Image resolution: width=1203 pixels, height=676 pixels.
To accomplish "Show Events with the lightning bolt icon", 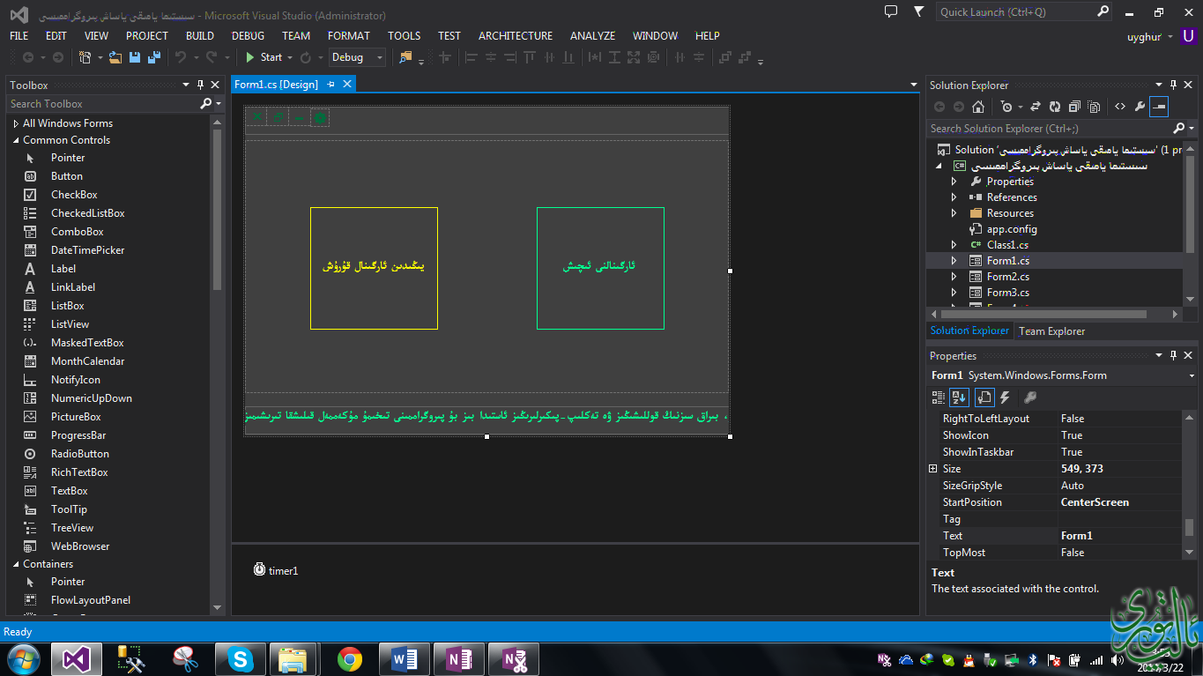I will 1005,397.
